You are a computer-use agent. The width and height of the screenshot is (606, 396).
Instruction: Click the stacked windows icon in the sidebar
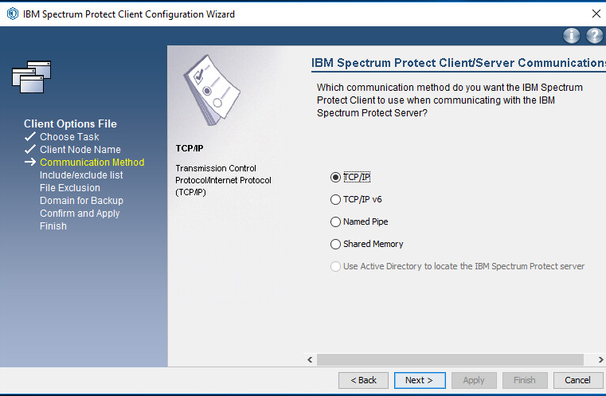pyautogui.click(x=32, y=76)
